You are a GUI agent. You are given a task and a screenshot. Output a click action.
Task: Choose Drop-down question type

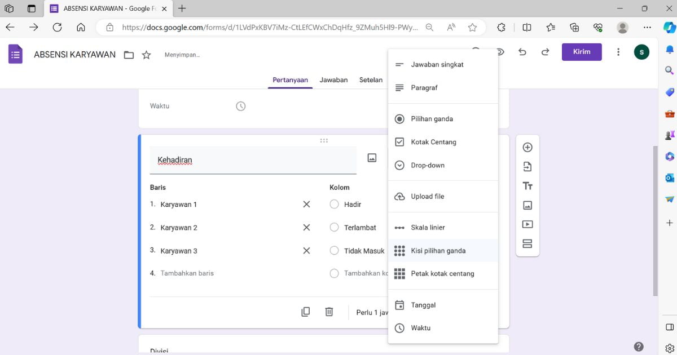click(443, 165)
